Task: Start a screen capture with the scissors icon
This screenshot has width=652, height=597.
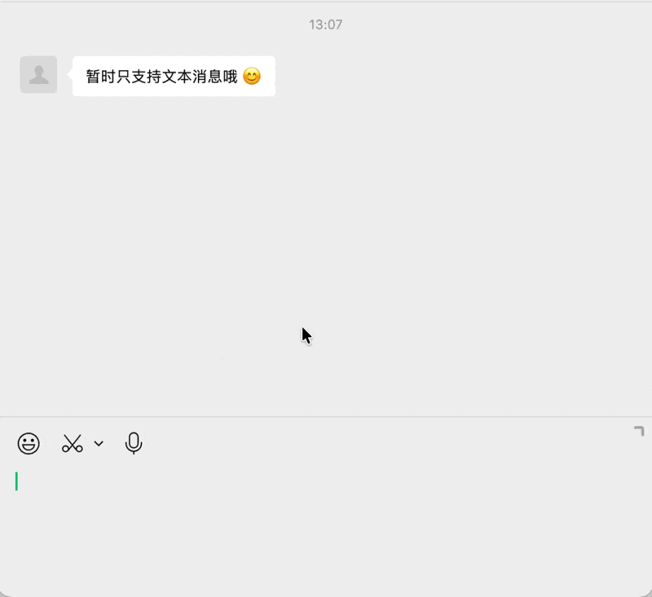Action: 72,443
